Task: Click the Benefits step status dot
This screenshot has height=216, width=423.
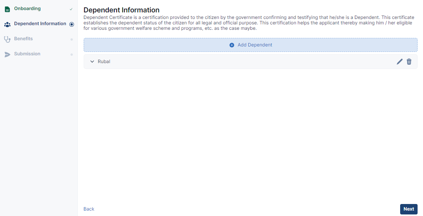Action: point(72,39)
